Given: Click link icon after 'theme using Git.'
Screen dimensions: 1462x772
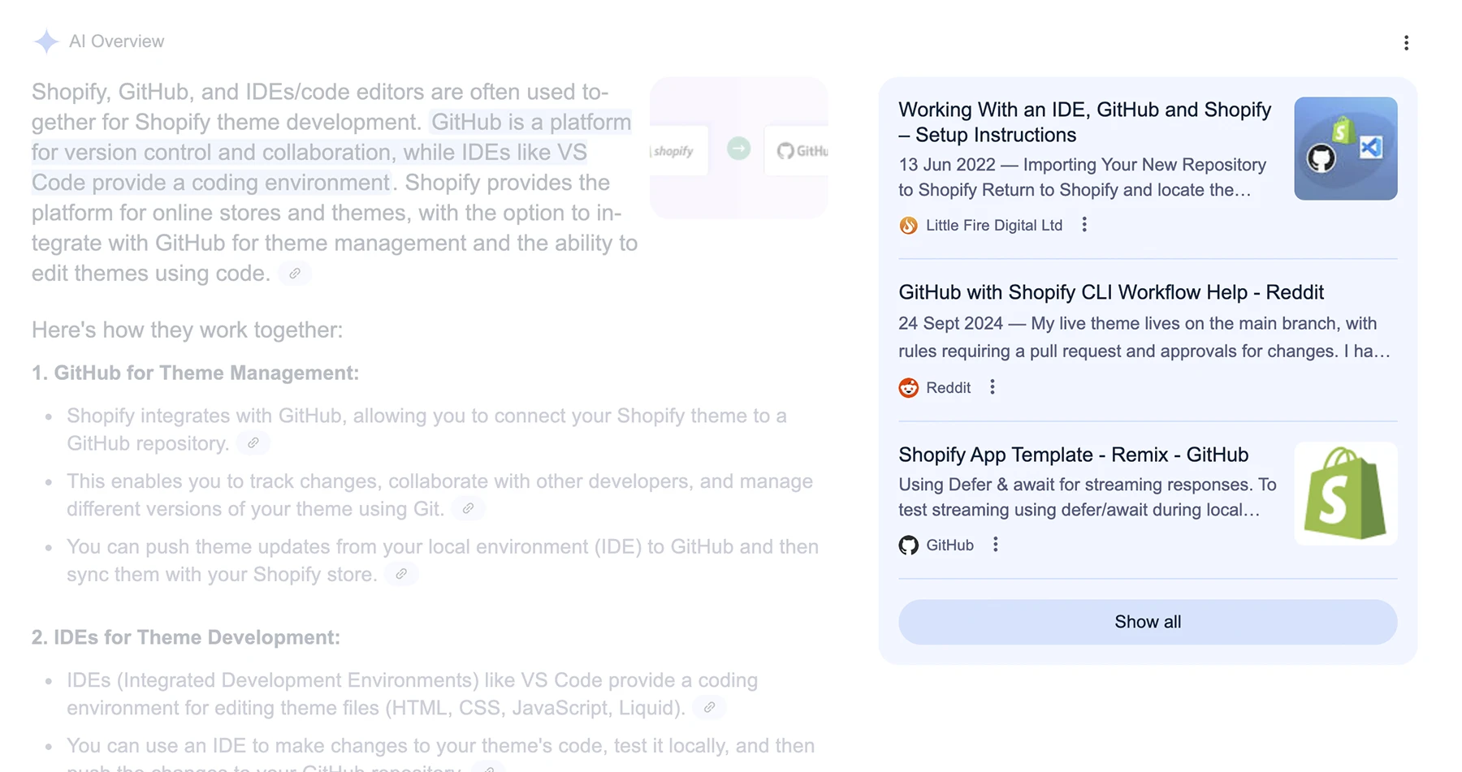Looking at the screenshot, I should [468, 509].
